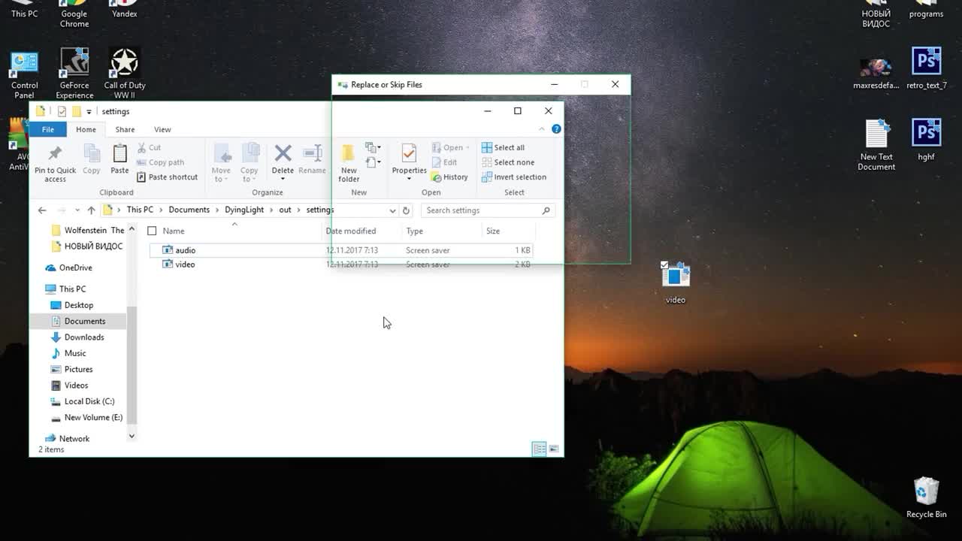This screenshot has width=962, height=541.
Task: Click the up arrow navigation button
Action: point(91,210)
